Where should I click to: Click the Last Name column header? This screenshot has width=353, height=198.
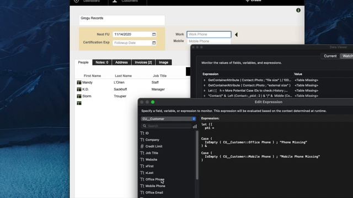click(123, 76)
